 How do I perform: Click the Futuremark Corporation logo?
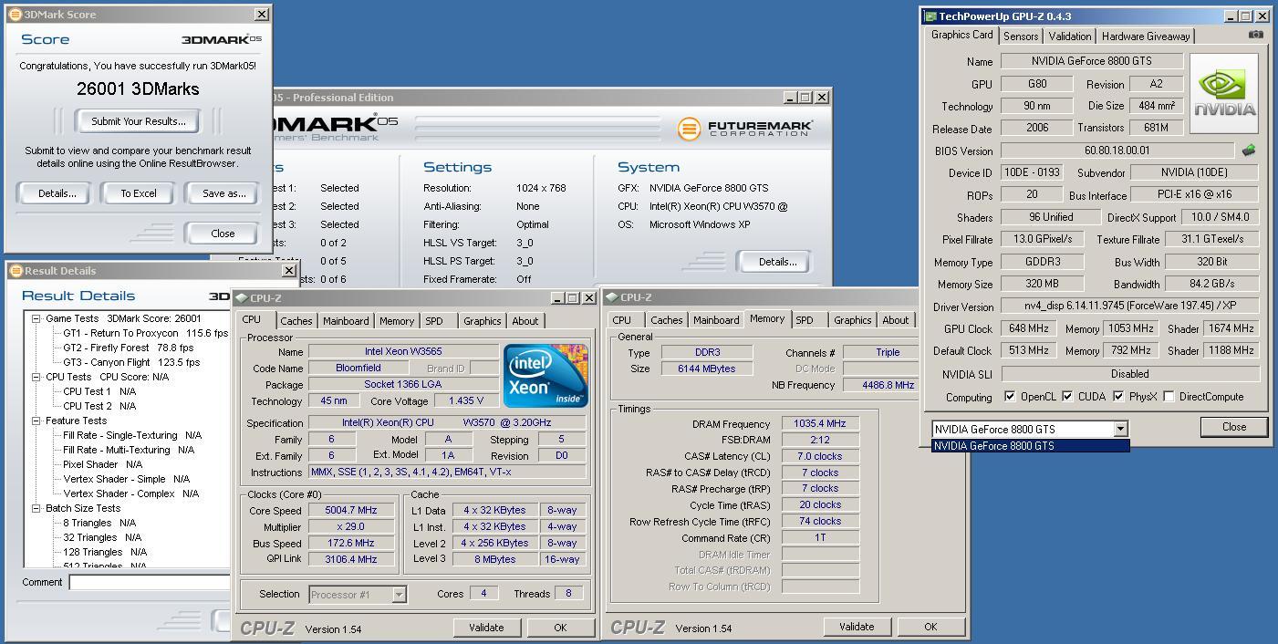[745, 128]
